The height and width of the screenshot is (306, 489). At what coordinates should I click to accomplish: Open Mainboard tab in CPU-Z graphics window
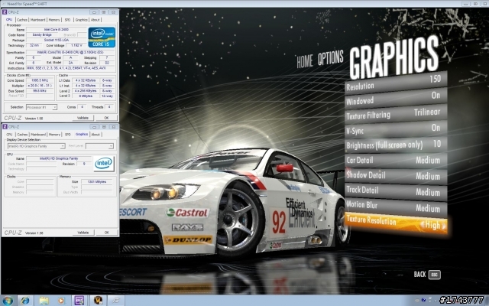(x=38, y=135)
